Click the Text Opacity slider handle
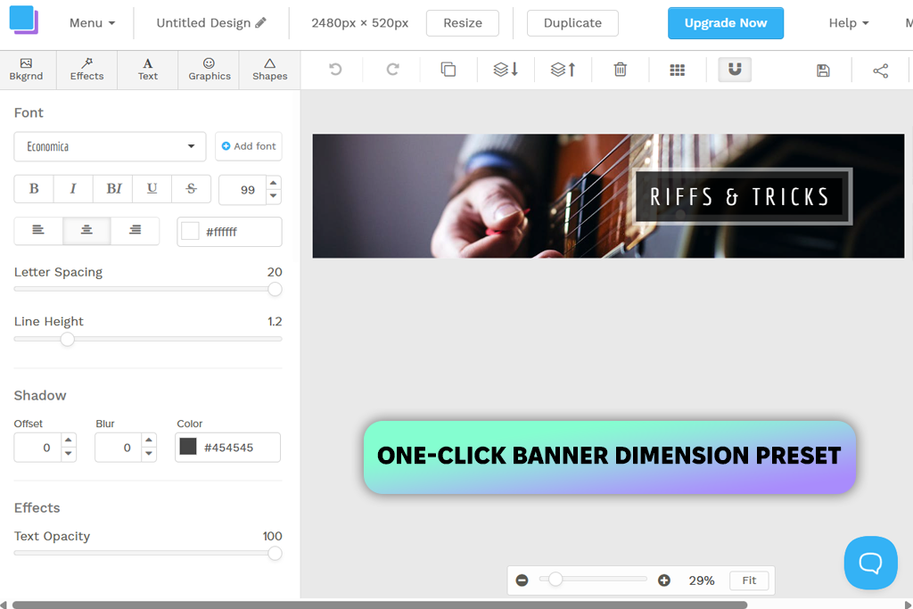The height and width of the screenshot is (609, 913). pos(275,553)
